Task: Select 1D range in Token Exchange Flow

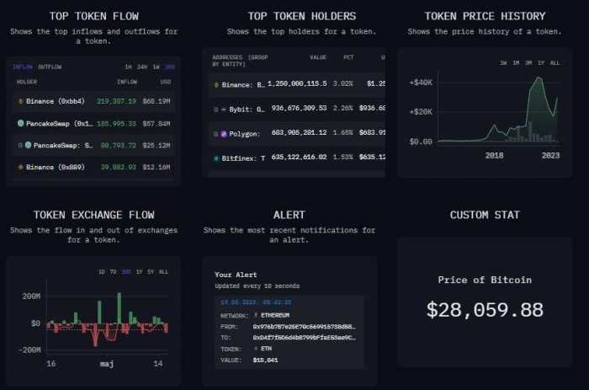Action: pos(102,272)
